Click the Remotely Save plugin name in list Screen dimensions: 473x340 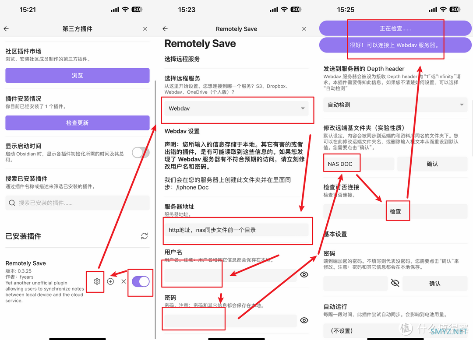tap(26, 263)
